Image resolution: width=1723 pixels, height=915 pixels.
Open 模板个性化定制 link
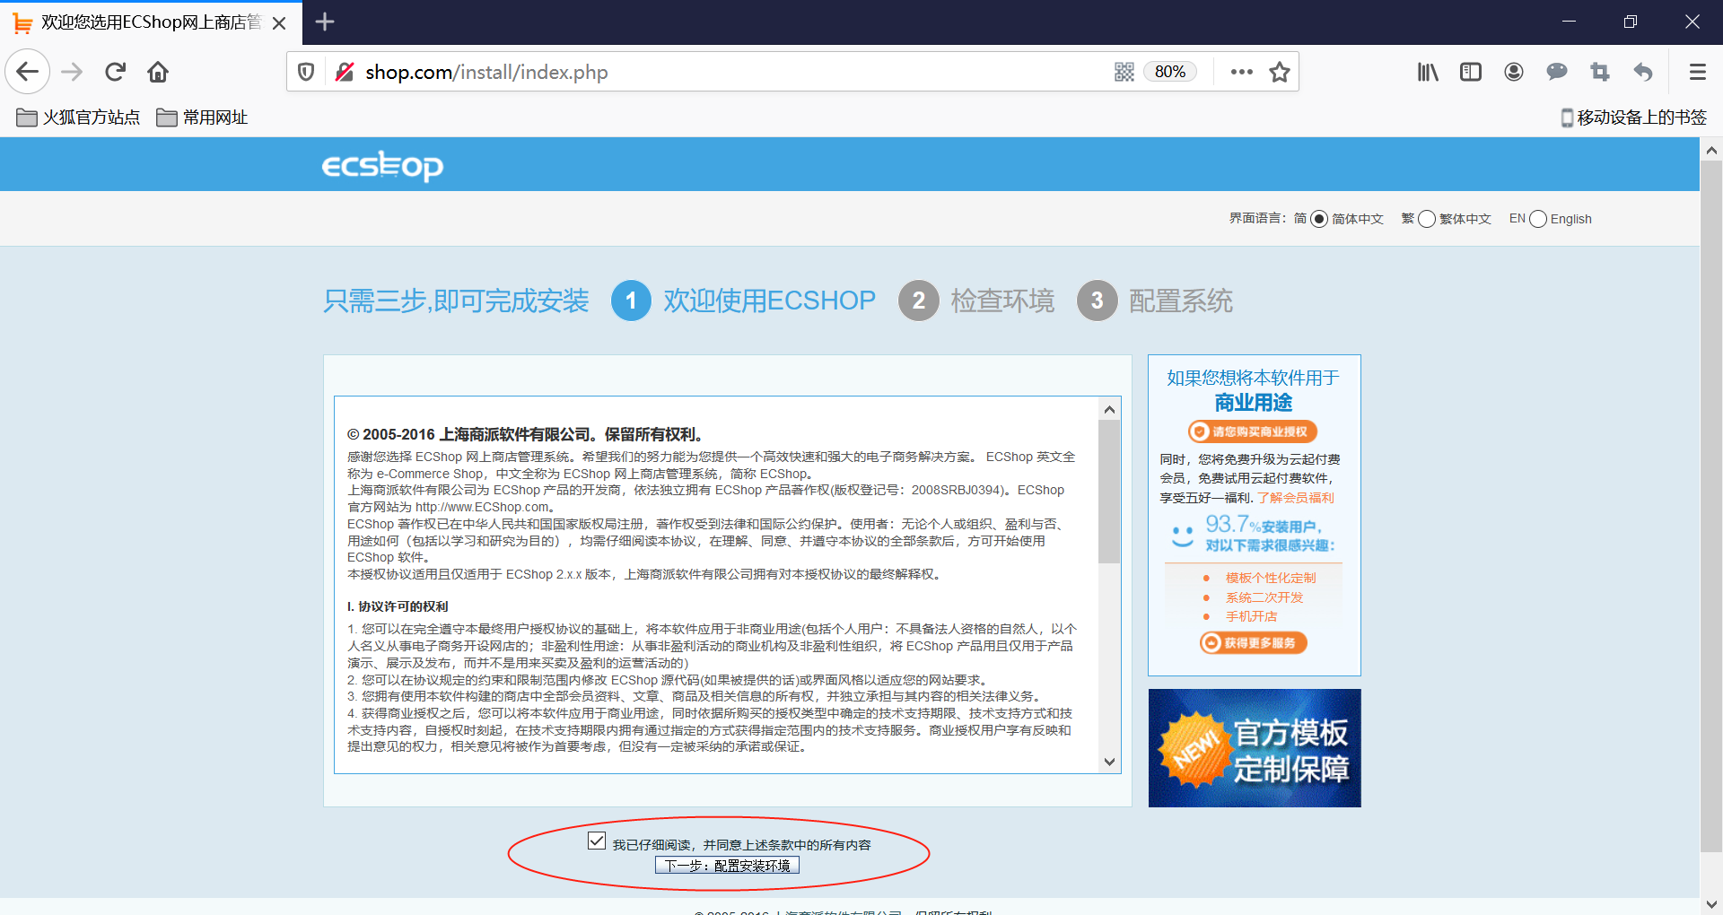(1271, 578)
